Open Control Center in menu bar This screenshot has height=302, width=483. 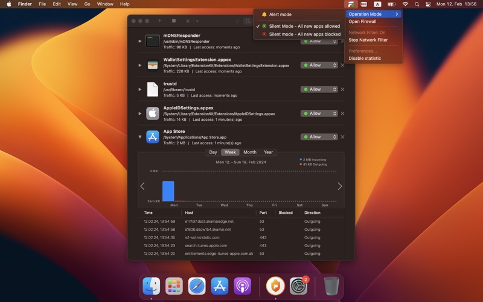(428, 4)
